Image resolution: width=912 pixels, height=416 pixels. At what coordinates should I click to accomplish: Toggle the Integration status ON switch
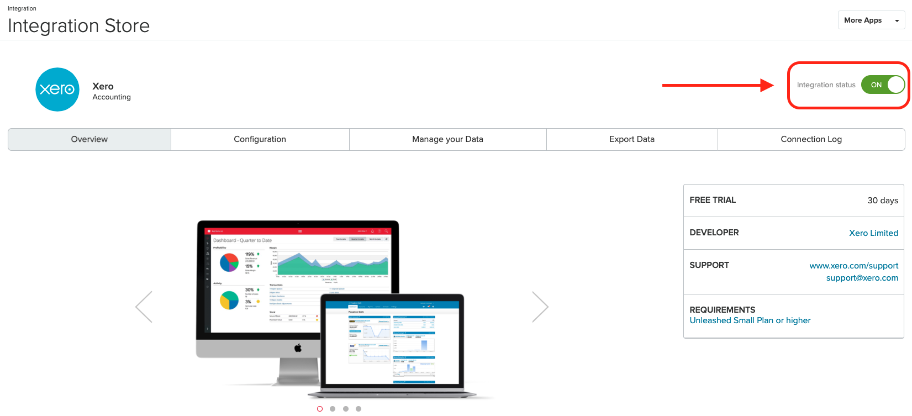coord(883,85)
